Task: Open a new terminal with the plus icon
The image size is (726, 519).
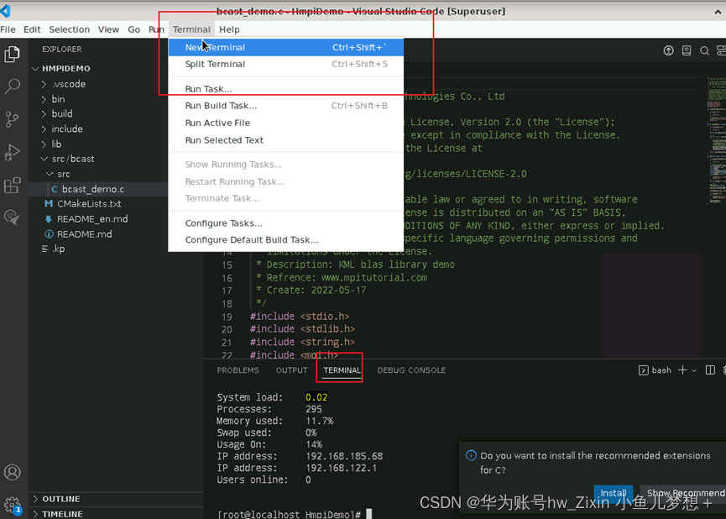Action: pyautogui.click(x=682, y=370)
